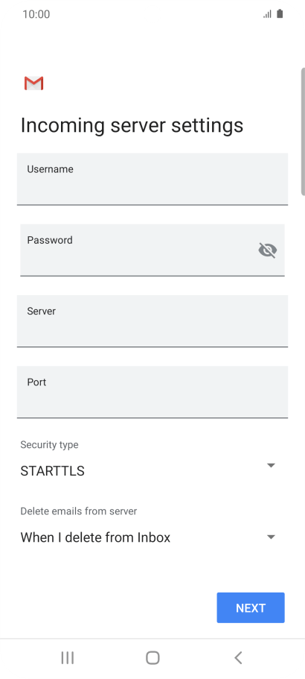Focus the Port input field
Viewport: 305px width, 679px height.
(152, 392)
